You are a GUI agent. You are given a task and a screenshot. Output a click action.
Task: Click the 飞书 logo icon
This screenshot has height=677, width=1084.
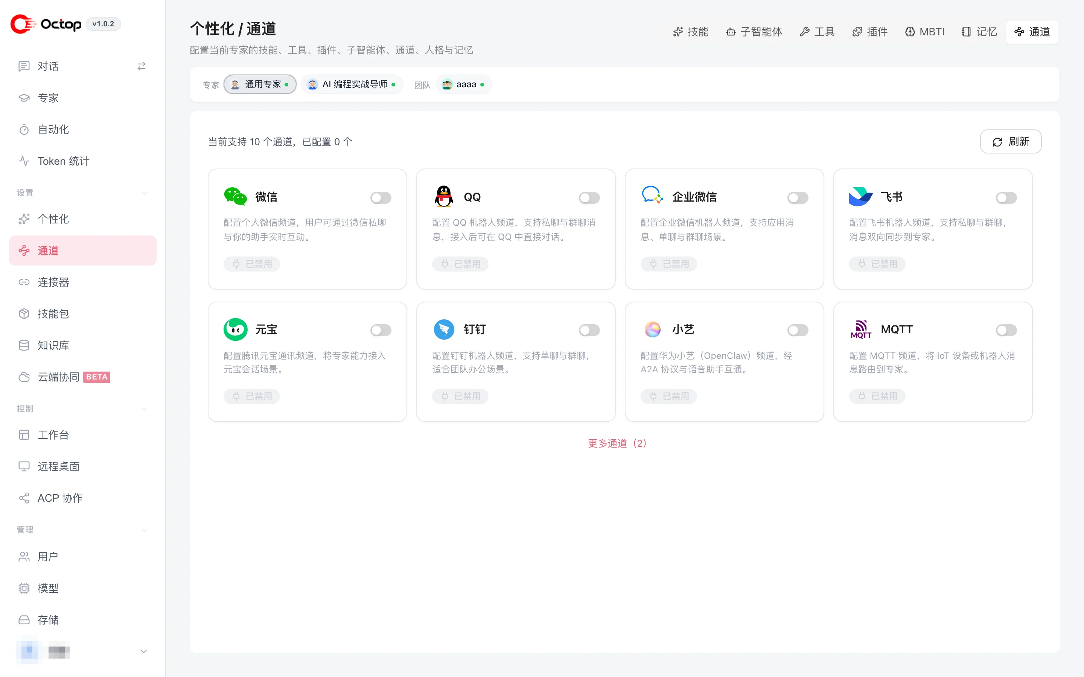[x=860, y=197]
